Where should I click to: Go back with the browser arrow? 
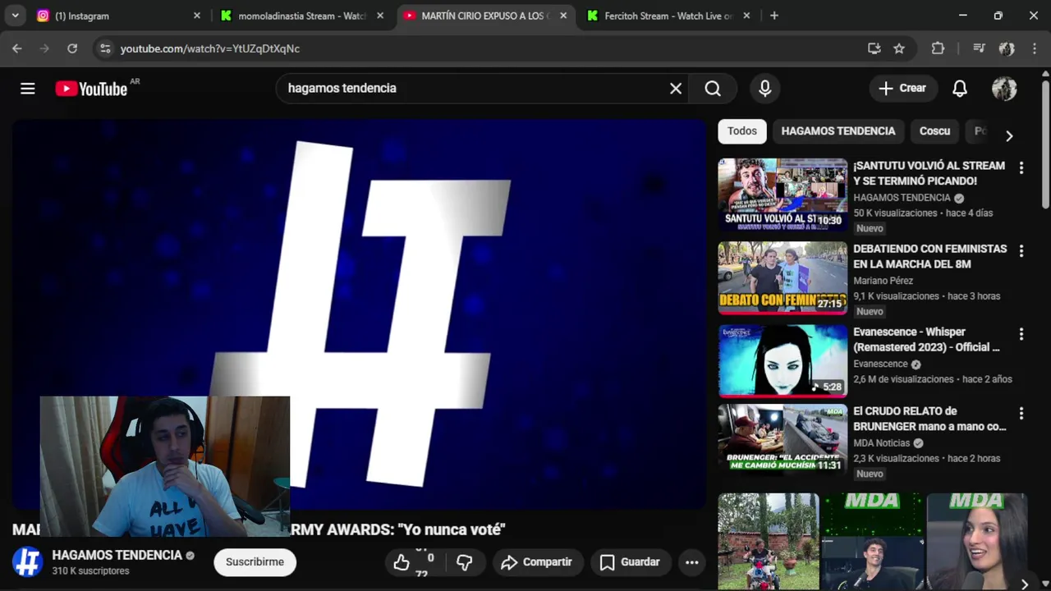pyautogui.click(x=17, y=48)
